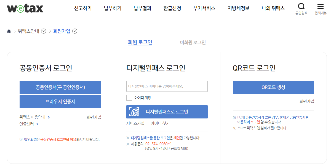Open the 납부하기 menu
This screenshot has width=331, height=166.
pos(113,8)
